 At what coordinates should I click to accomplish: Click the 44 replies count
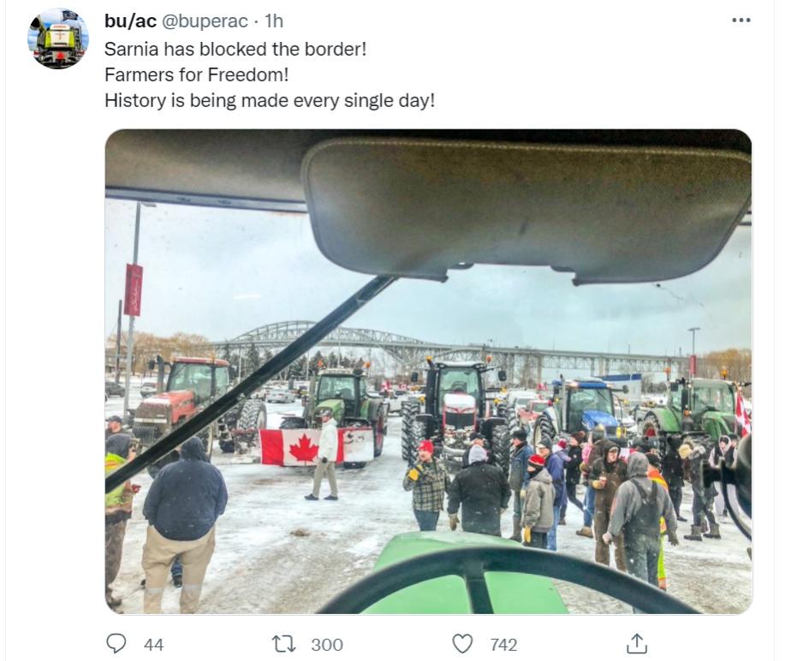tap(154, 645)
